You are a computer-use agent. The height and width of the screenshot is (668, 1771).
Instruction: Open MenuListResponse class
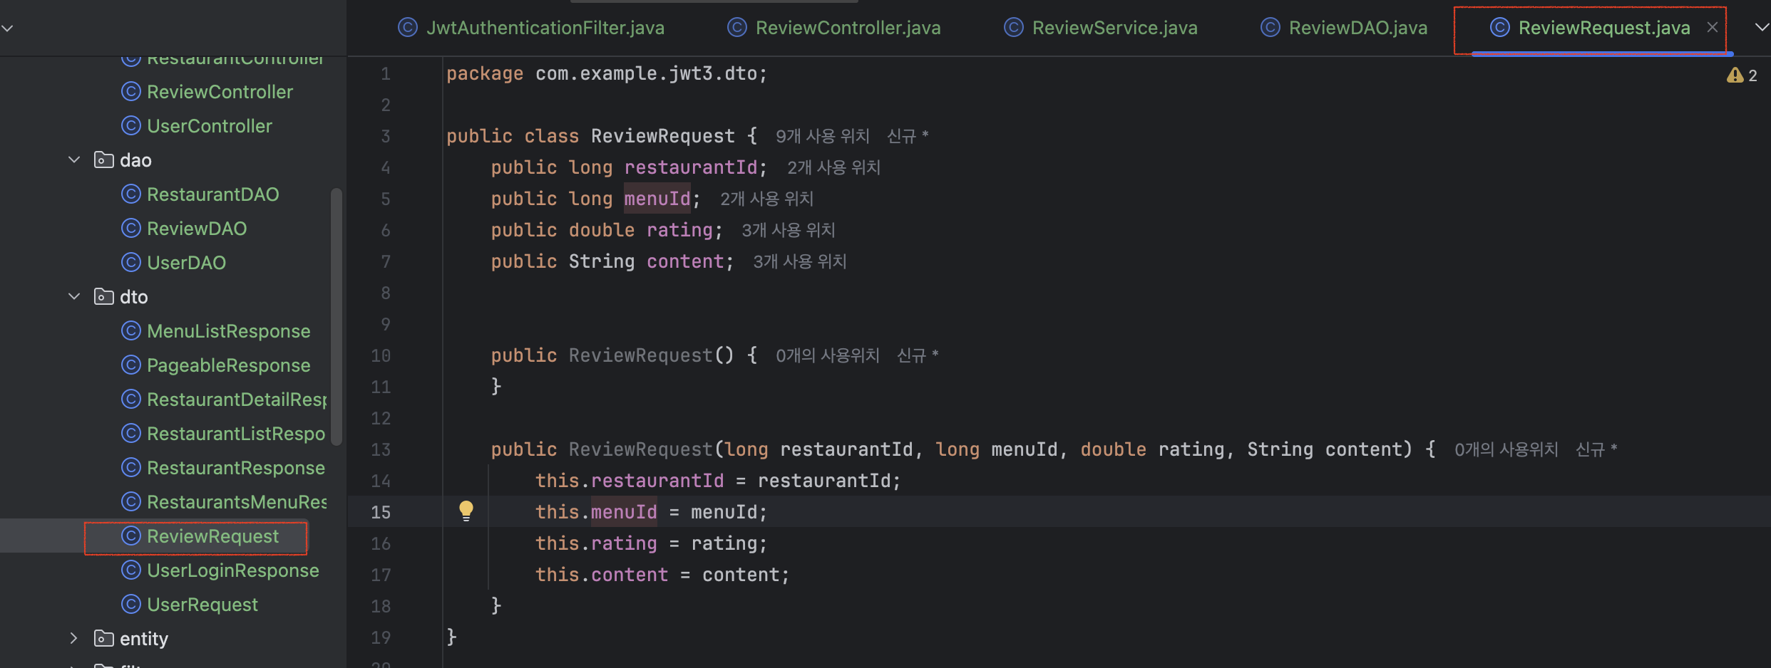(x=228, y=331)
